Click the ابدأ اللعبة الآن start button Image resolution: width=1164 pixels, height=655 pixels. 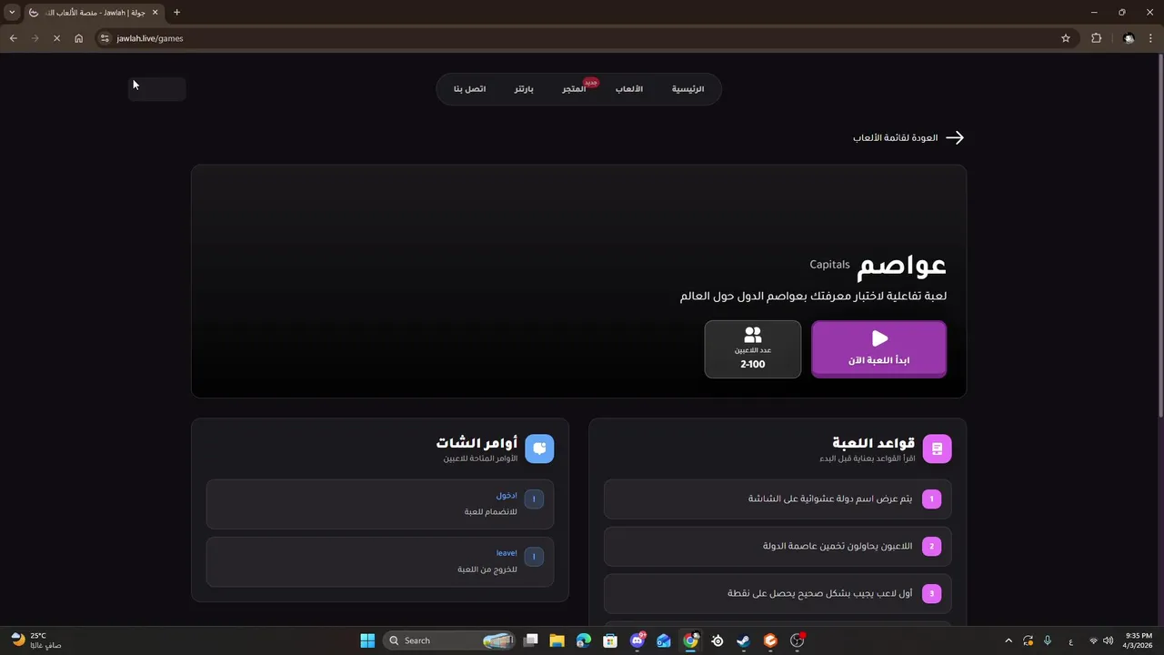click(x=878, y=348)
